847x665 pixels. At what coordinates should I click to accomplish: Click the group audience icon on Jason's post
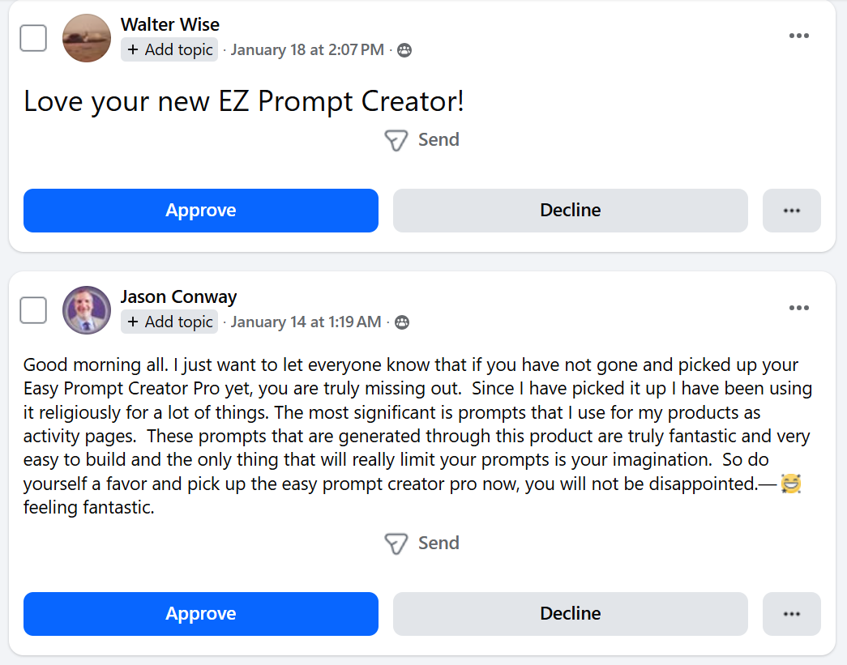click(x=401, y=322)
